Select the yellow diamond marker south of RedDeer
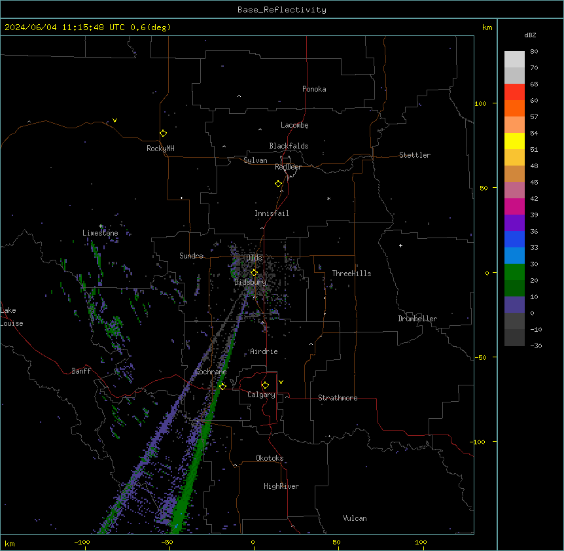564x551 pixels. tap(278, 184)
